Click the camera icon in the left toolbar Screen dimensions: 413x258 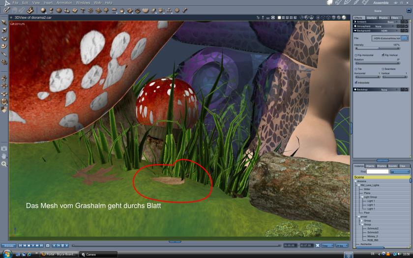(4, 148)
